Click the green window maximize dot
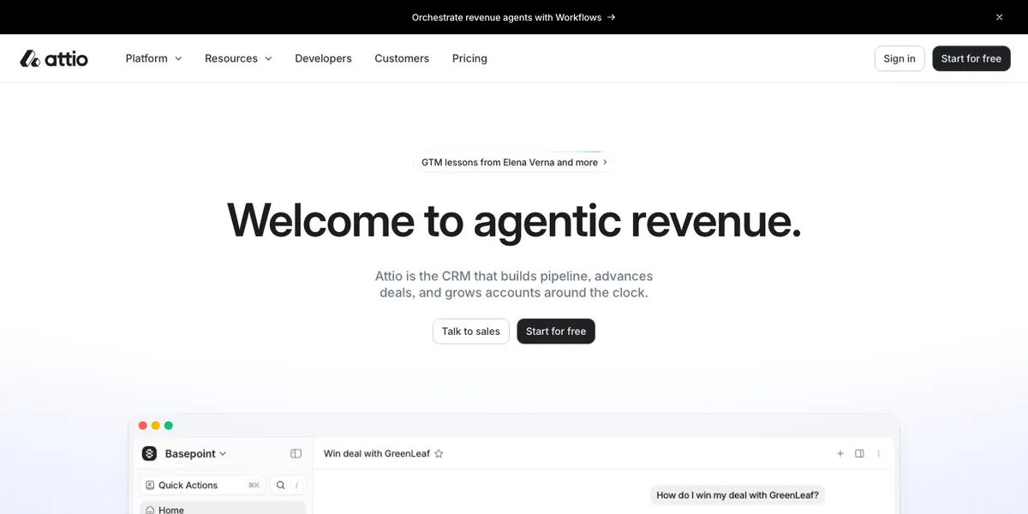Image resolution: width=1028 pixels, height=514 pixels. (169, 426)
